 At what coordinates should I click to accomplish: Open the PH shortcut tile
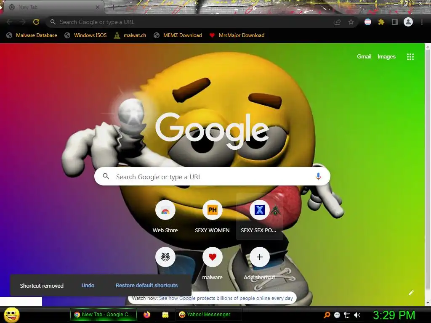212,217
